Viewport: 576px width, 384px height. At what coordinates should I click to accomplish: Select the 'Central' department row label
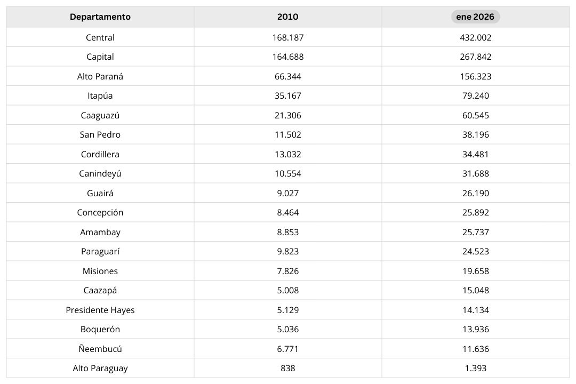coord(100,37)
